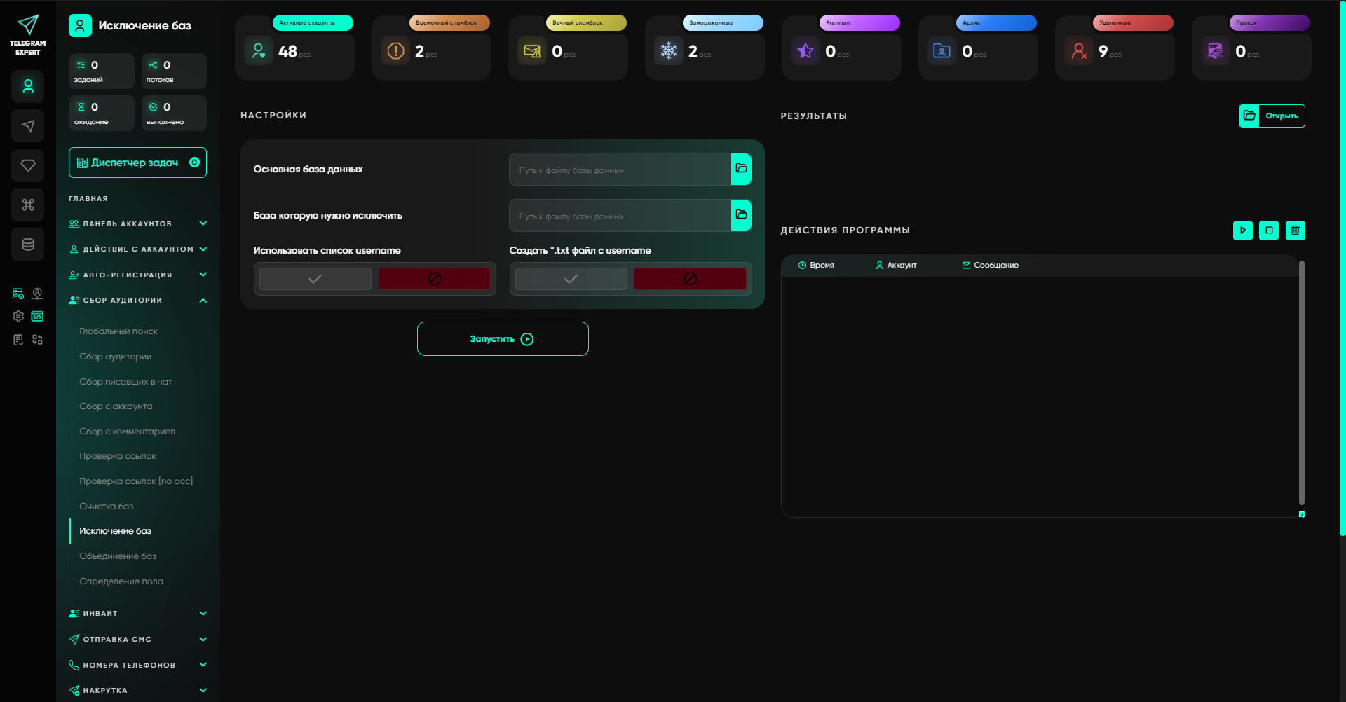Click the command key icon in sidebar
1346x702 pixels.
tap(28, 205)
